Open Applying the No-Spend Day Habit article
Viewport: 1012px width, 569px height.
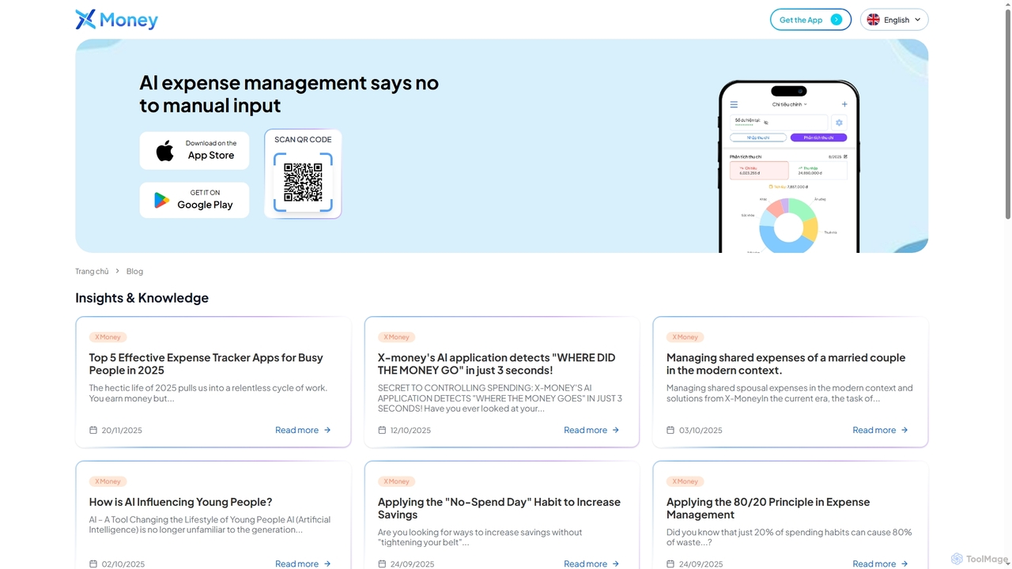pyautogui.click(x=499, y=508)
